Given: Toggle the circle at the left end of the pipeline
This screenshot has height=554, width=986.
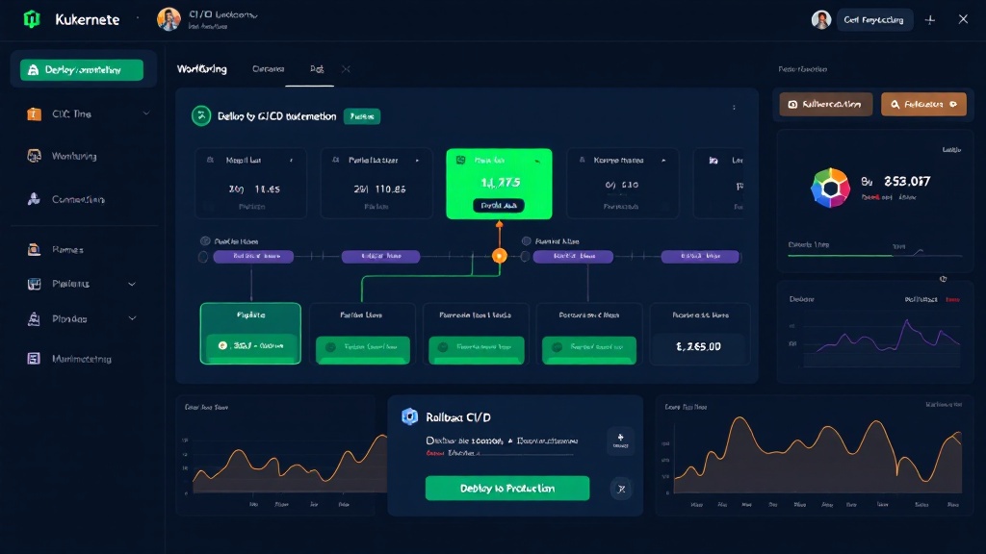Looking at the screenshot, I should pos(203,256).
